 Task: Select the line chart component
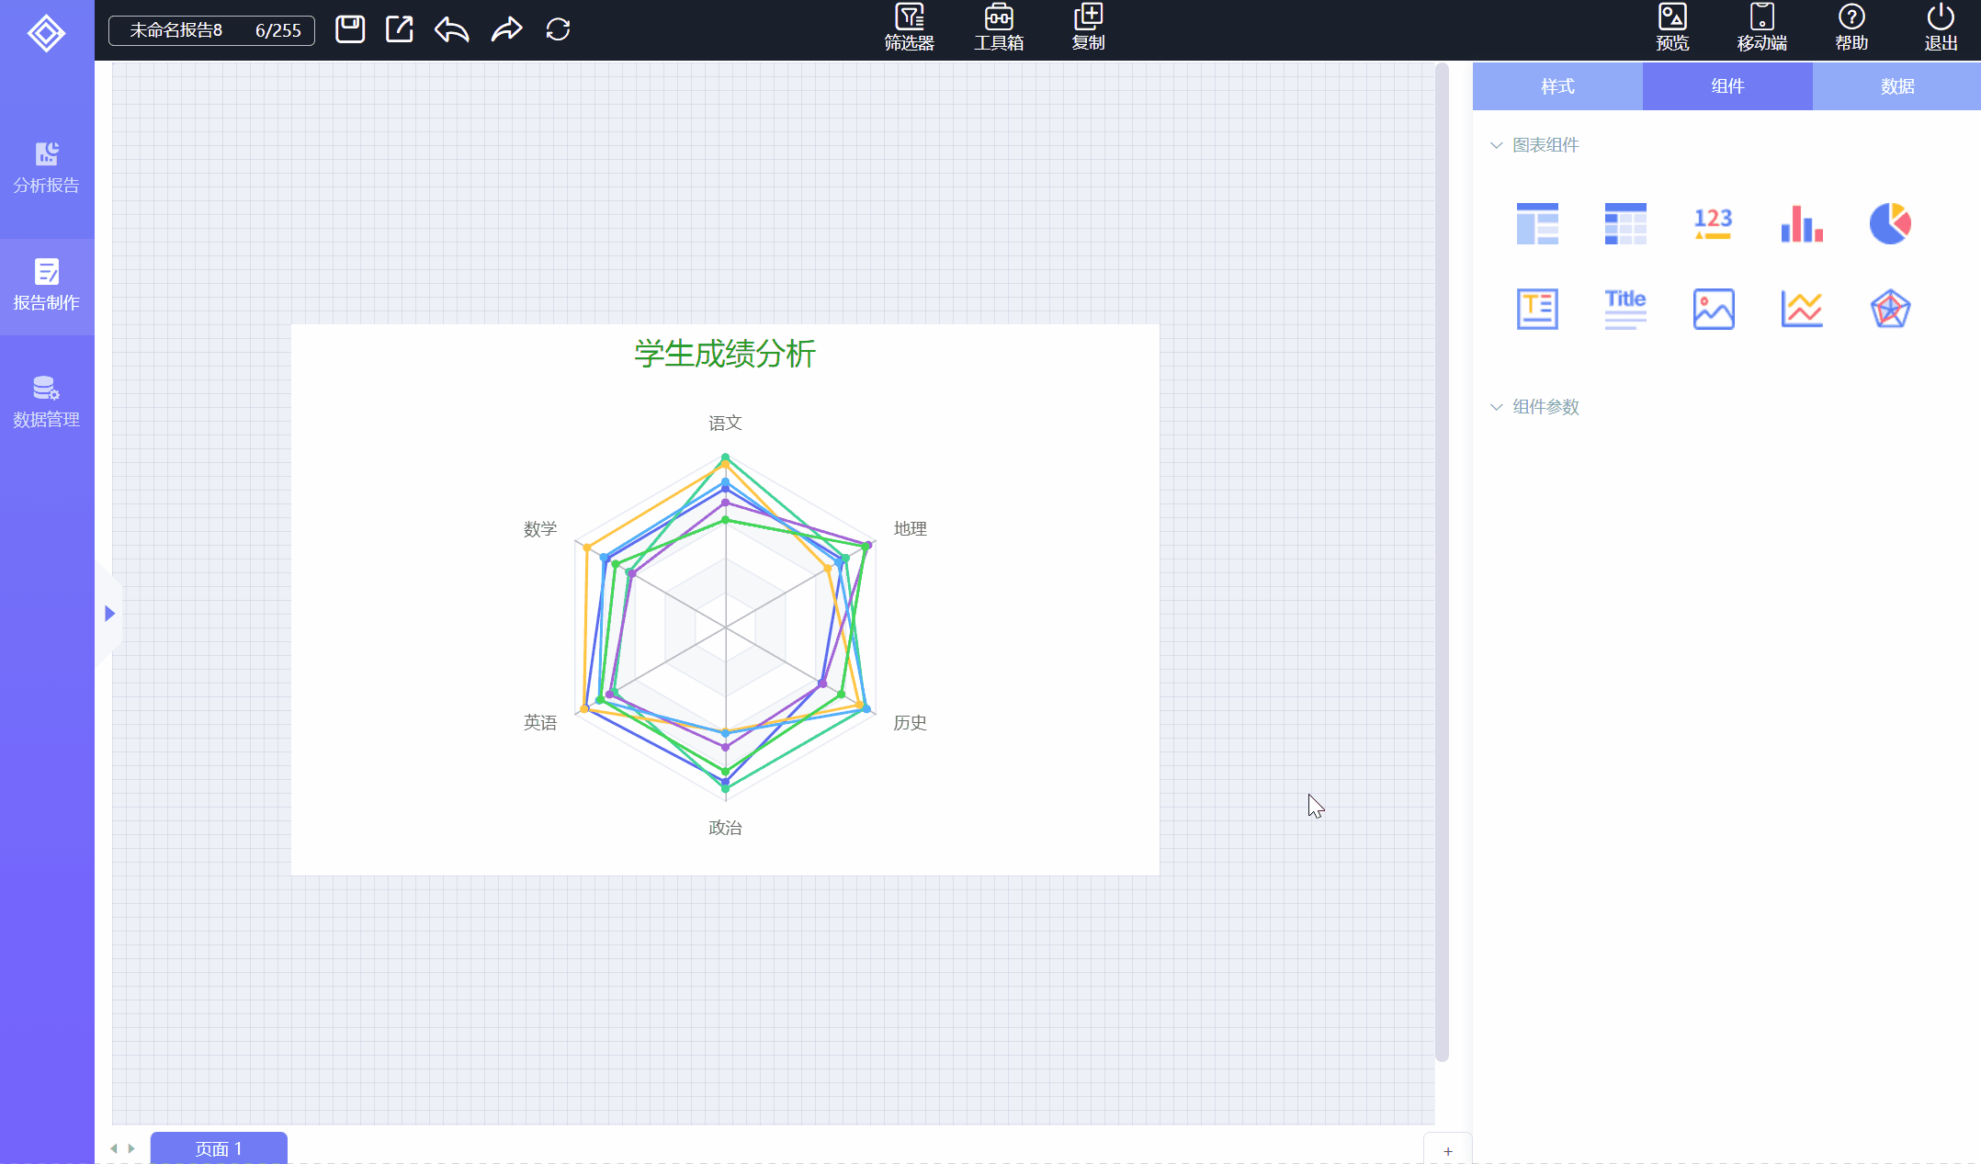click(x=1802, y=309)
